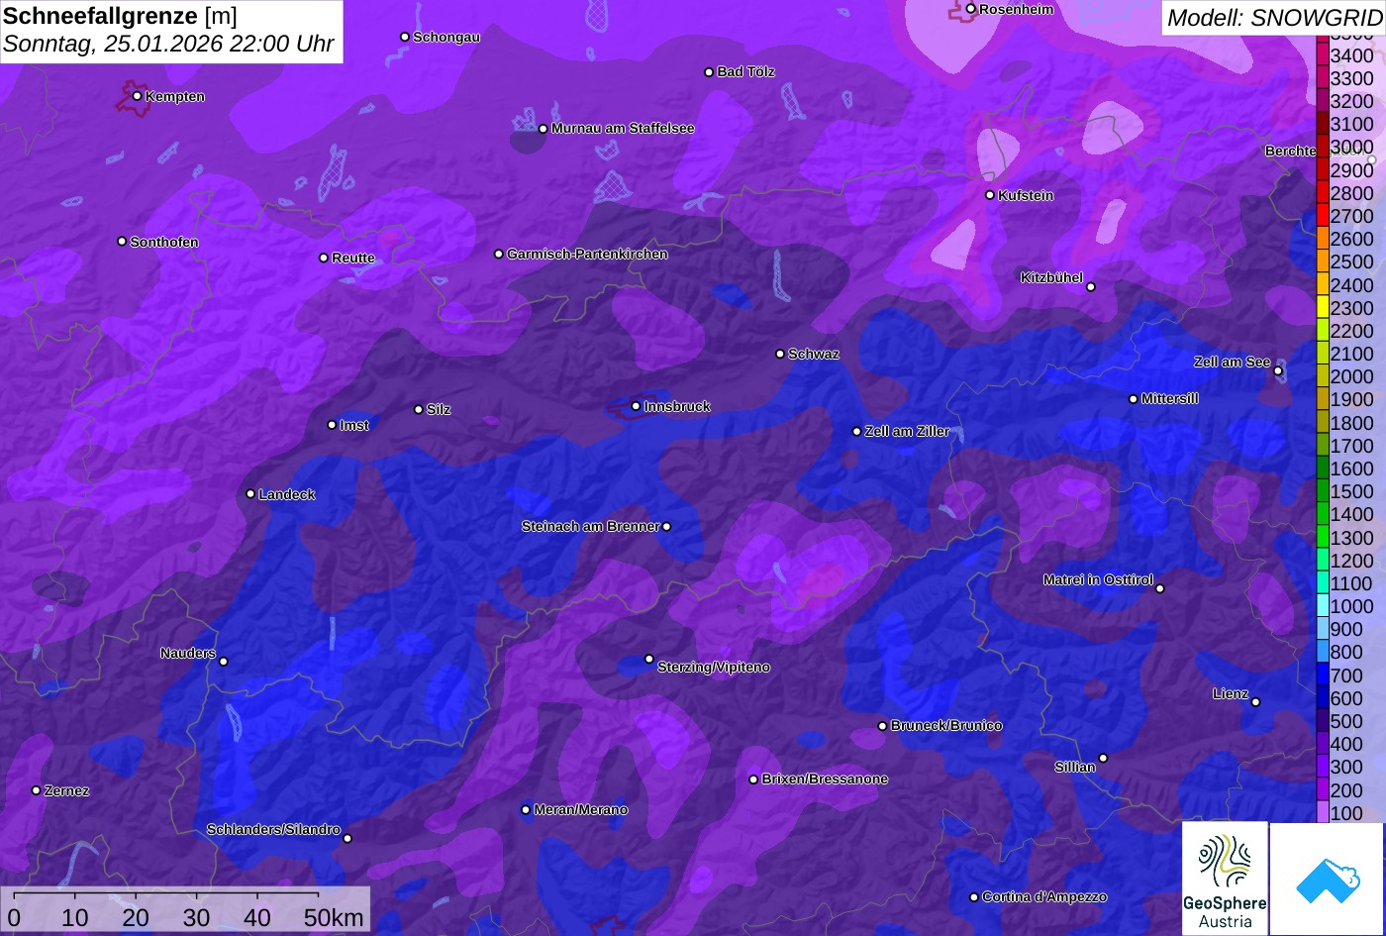Click the Sonthofen city label
The width and height of the screenshot is (1386, 936).
tap(164, 242)
